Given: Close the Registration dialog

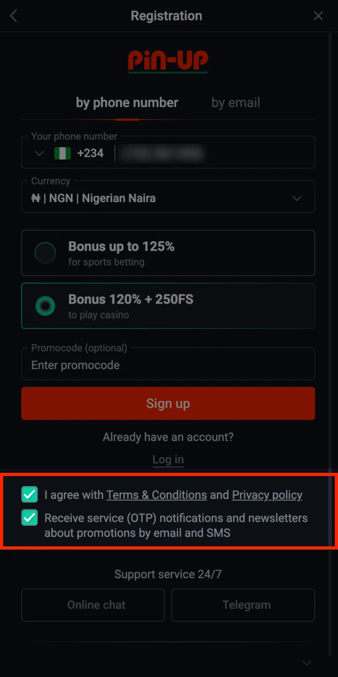Looking at the screenshot, I should click(x=318, y=16).
